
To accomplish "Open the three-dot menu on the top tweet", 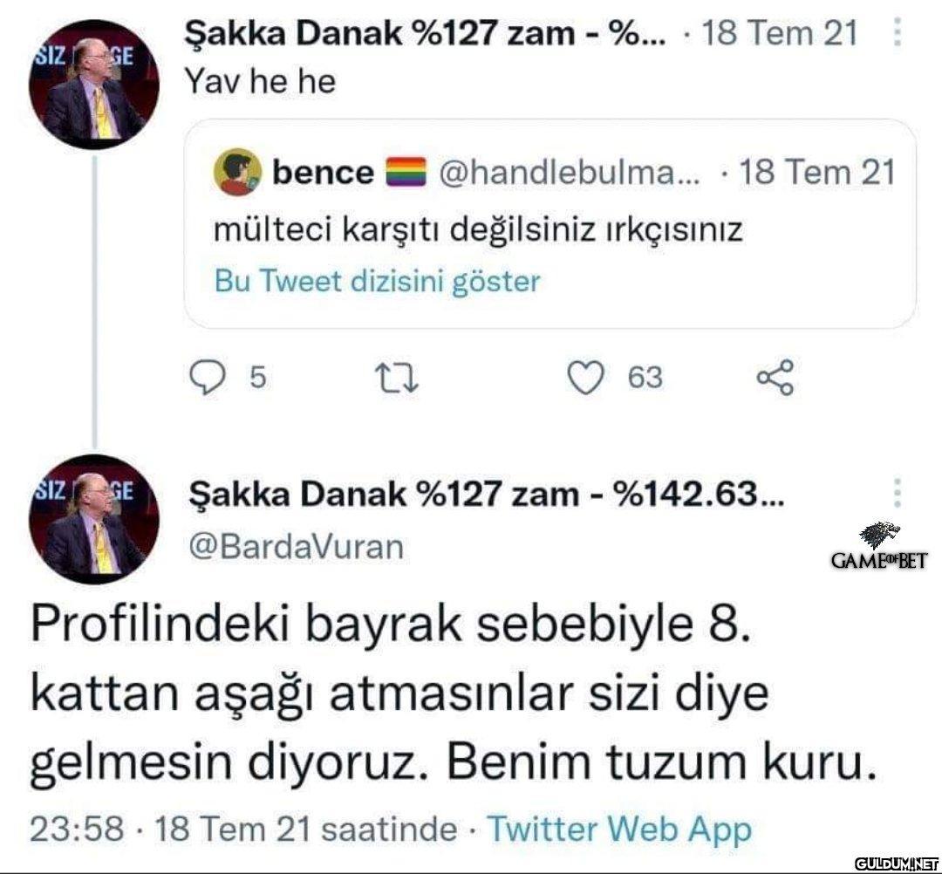I will coord(899,35).
